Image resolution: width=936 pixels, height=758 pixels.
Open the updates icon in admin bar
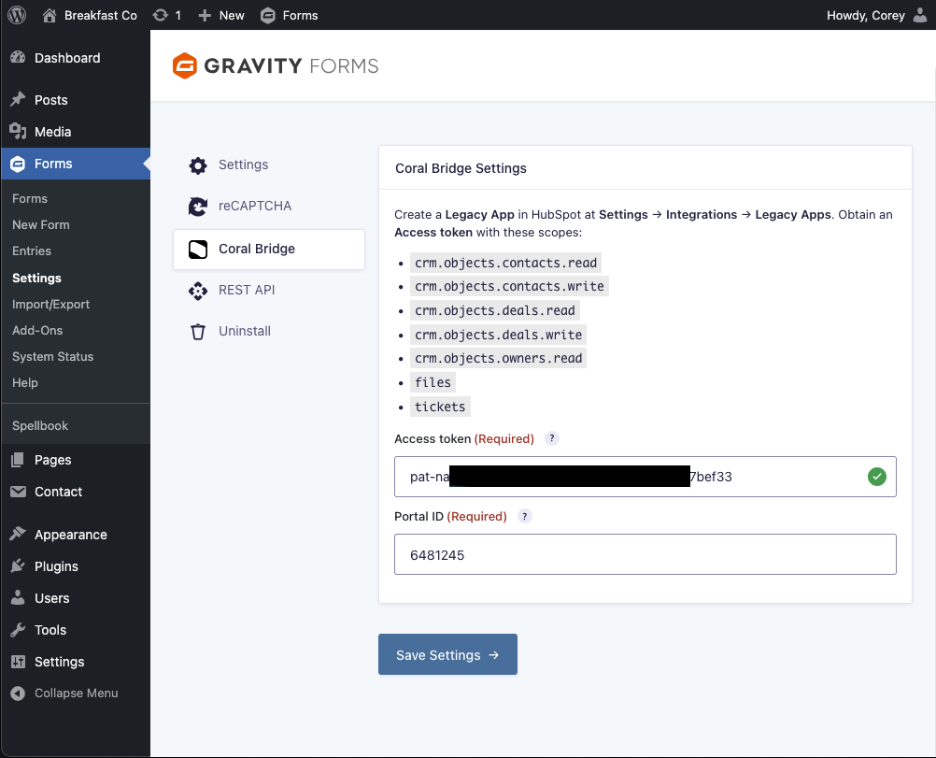[x=160, y=15]
